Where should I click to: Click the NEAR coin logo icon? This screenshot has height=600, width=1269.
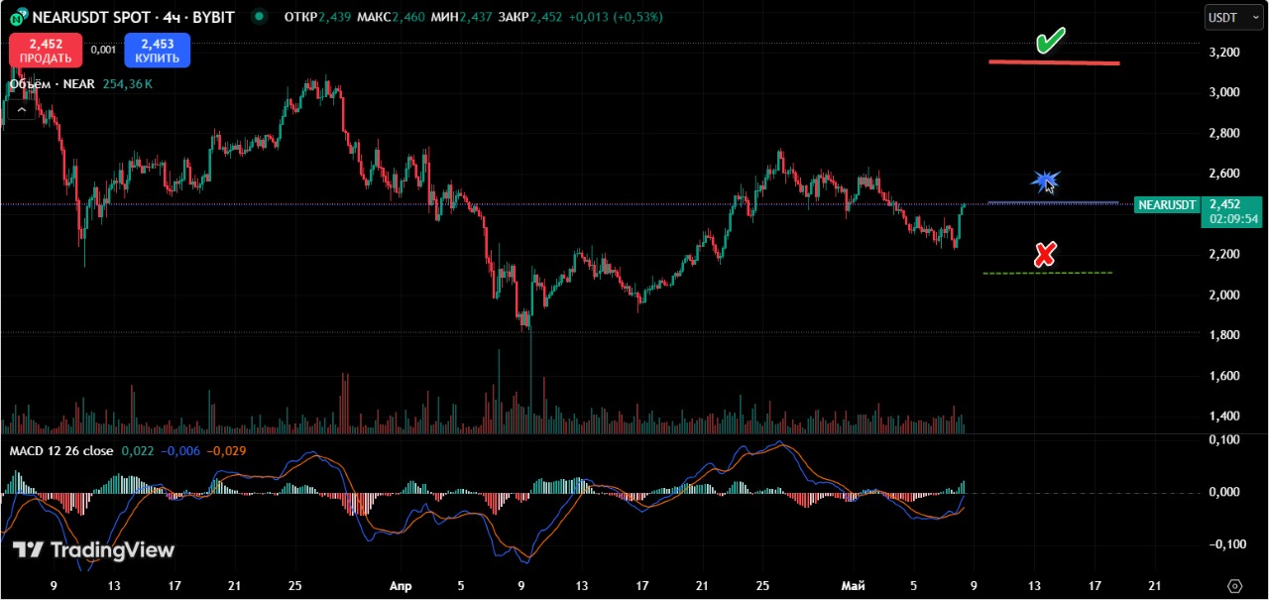click(18, 17)
